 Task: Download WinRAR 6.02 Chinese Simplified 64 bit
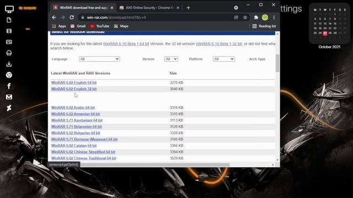coord(83,152)
